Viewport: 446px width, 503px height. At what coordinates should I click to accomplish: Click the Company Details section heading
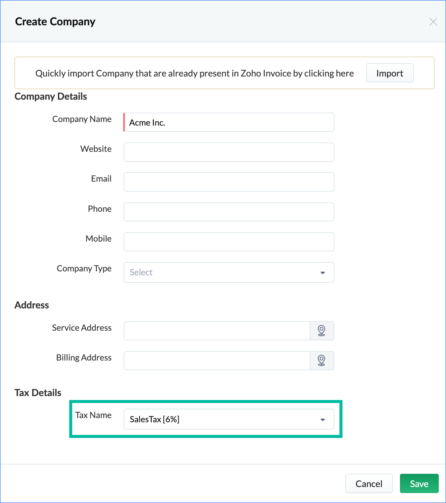[51, 96]
